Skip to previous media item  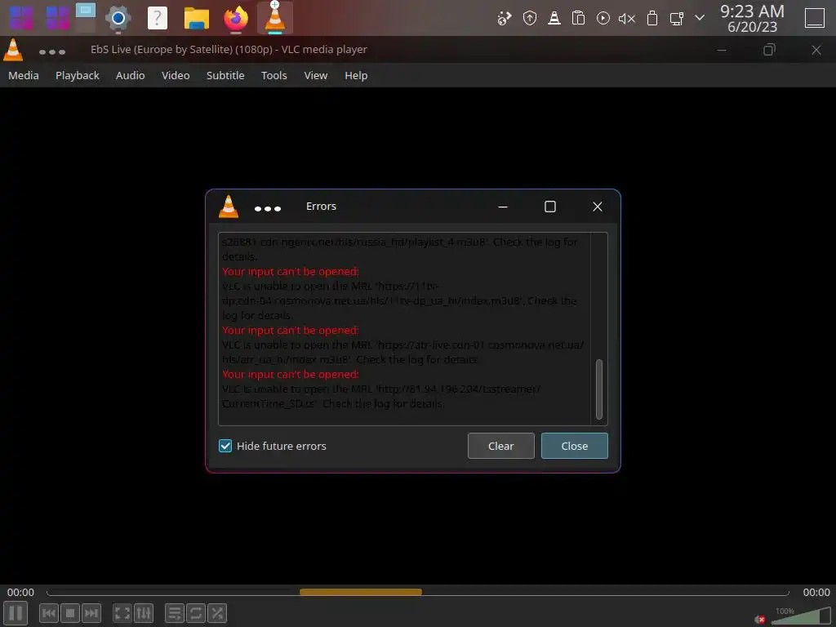[x=48, y=613]
